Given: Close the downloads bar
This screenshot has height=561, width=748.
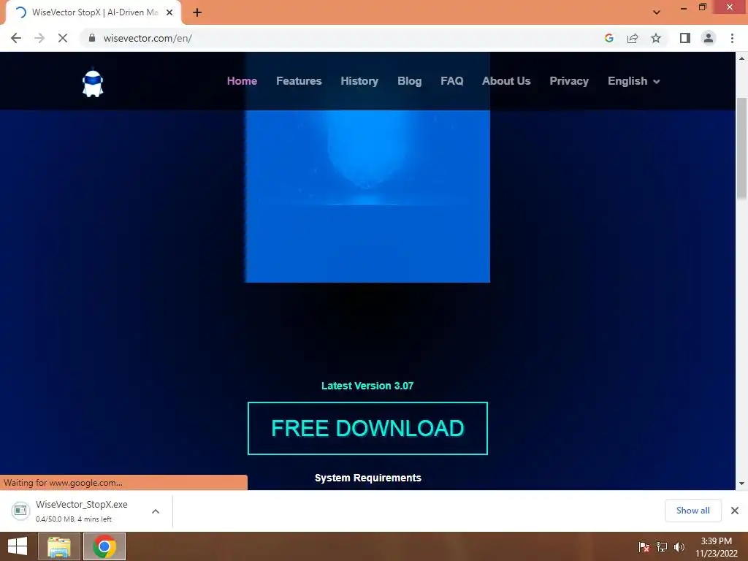Looking at the screenshot, I should pos(735,511).
